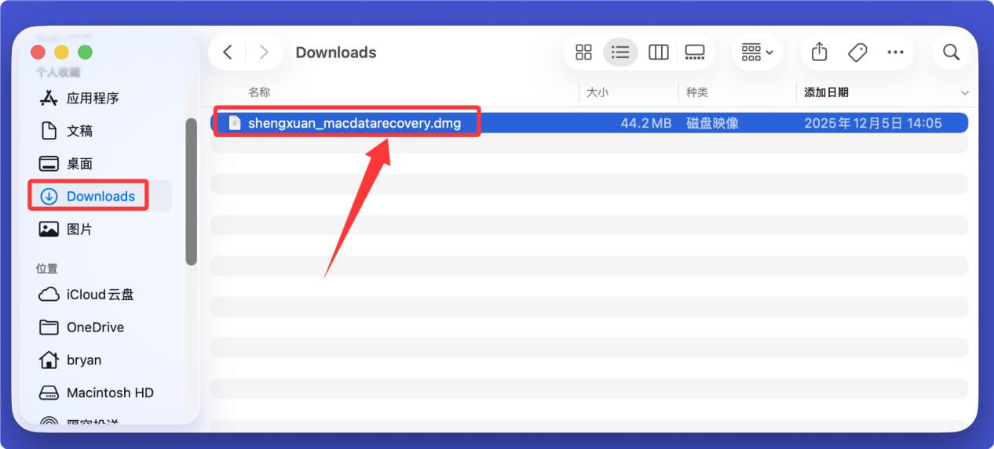Open Downloads in the sidebar
994x449 pixels.
coord(100,197)
